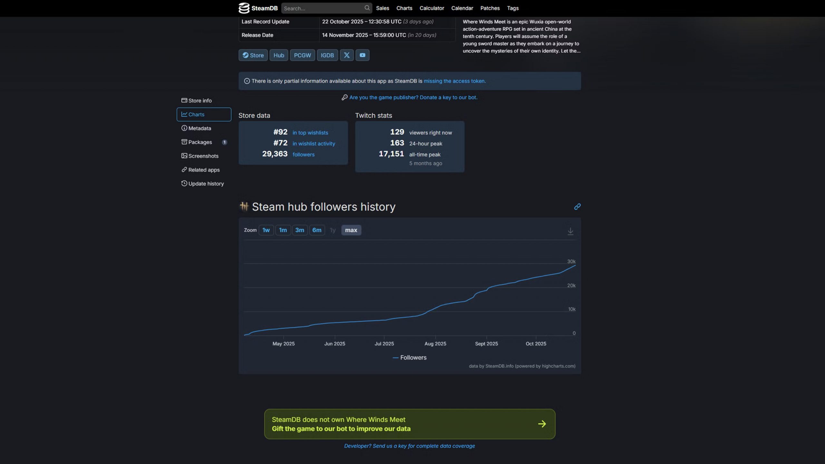Open the game's YouTube channel icon
The height and width of the screenshot is (464, 825).
pos(362,55)
